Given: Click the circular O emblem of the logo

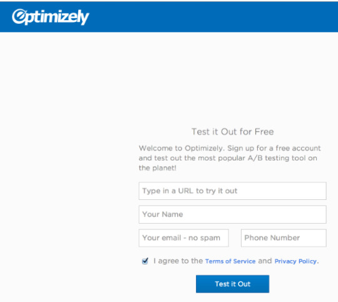Looking at the screenshot, I should point(19,16).
